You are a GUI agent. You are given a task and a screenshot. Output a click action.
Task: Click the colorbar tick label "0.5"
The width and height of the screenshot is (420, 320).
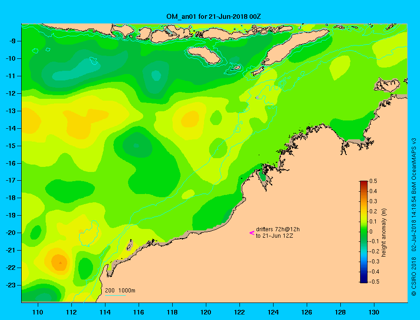(x=373, y=181)
